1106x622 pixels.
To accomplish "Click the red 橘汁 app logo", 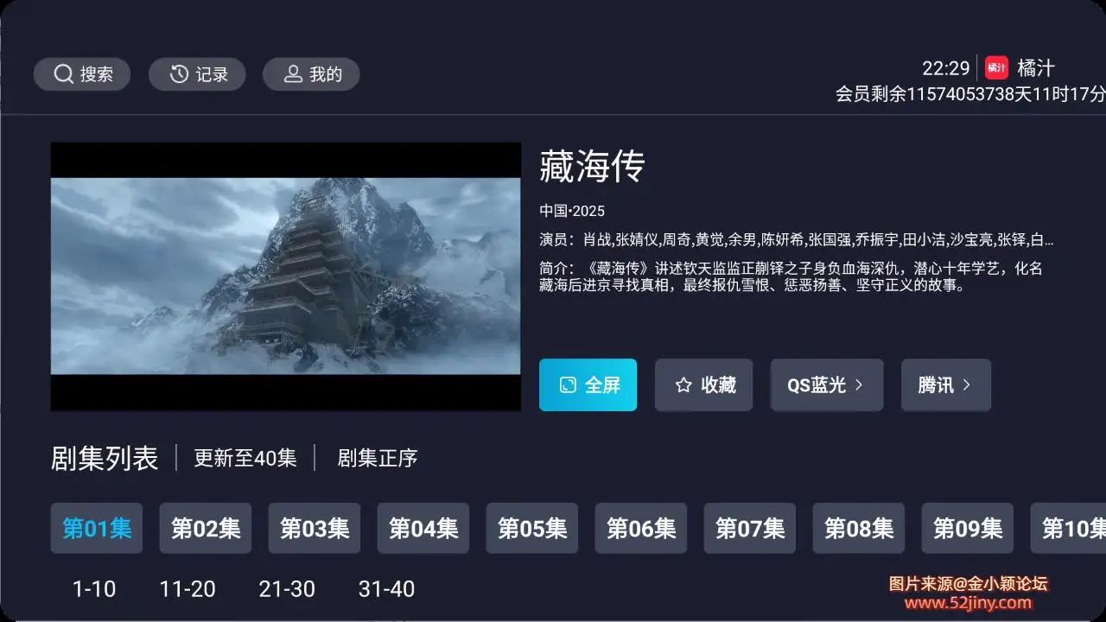I will [x=996, y=67].
